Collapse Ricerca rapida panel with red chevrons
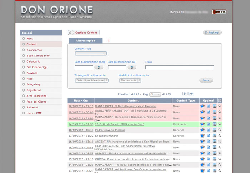The height and width of the screenshot is (173, 250). click(109, 40)
